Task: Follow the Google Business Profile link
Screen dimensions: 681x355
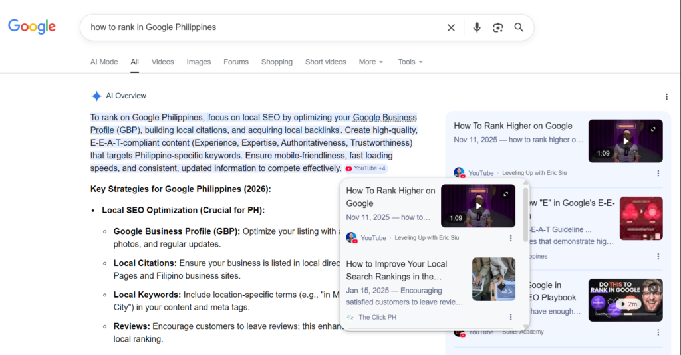Action: [384, 118]
